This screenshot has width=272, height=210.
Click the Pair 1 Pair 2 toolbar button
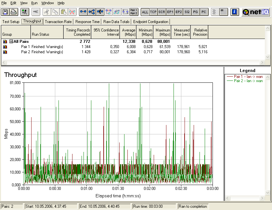pyautogui.click(x=134, y=12)
